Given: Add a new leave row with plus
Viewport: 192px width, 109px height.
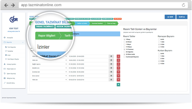Looking at the screenshot, I should pos(118,85).
